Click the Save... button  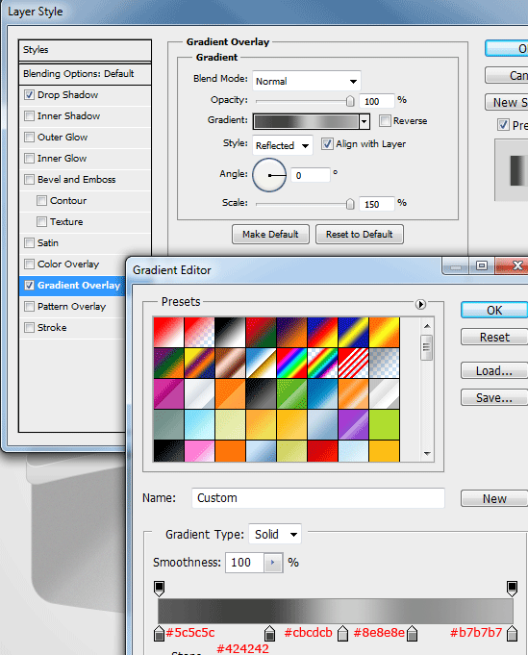[x=494, y=397]
